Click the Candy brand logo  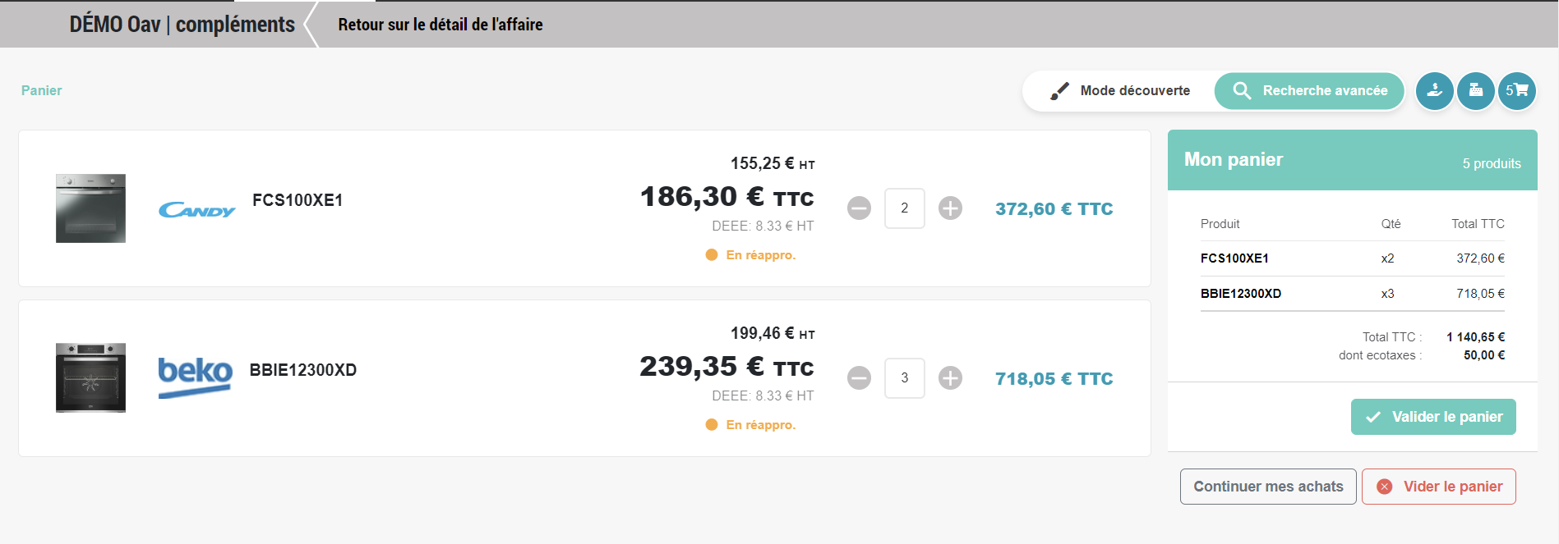[x=196, y=210]
